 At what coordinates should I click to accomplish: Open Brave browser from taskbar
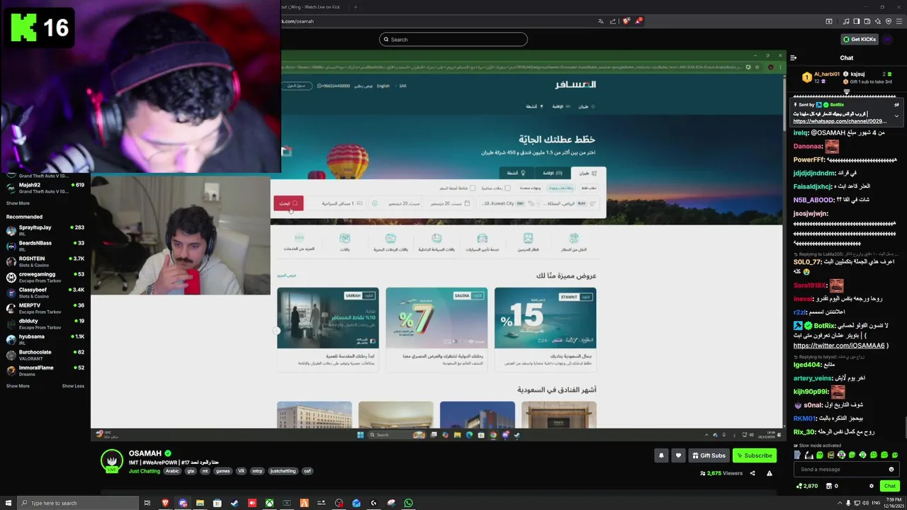(165, 503)
